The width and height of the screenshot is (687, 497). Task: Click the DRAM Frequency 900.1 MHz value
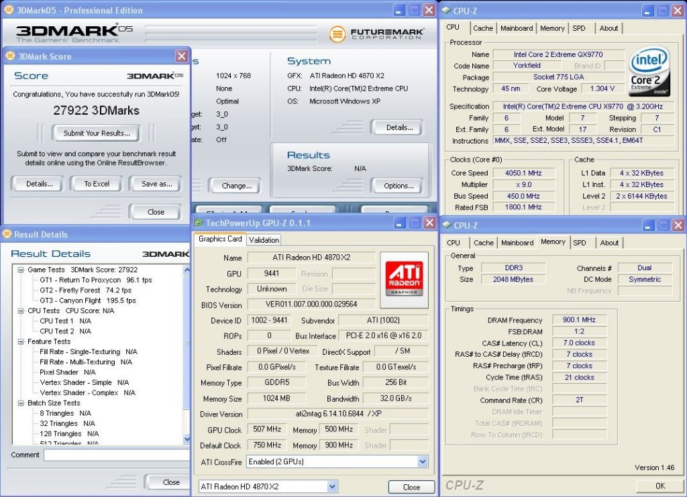(x=579, y=320)
